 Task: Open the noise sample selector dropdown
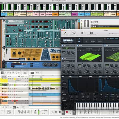tap(68, 61)
